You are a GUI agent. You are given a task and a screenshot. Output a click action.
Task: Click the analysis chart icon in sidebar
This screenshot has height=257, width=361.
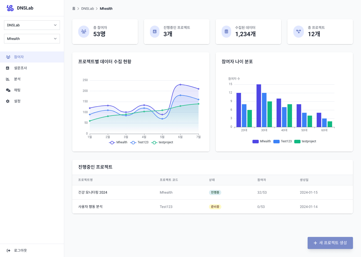tap(8, 79)
